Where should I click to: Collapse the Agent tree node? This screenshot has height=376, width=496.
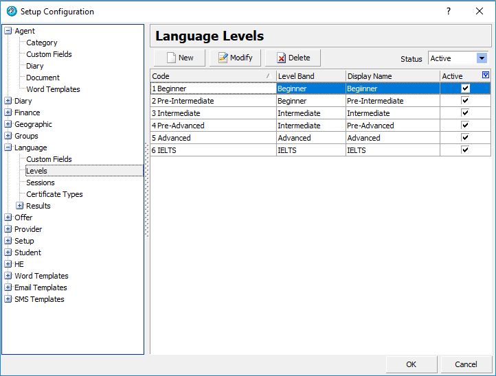point(8,31)
